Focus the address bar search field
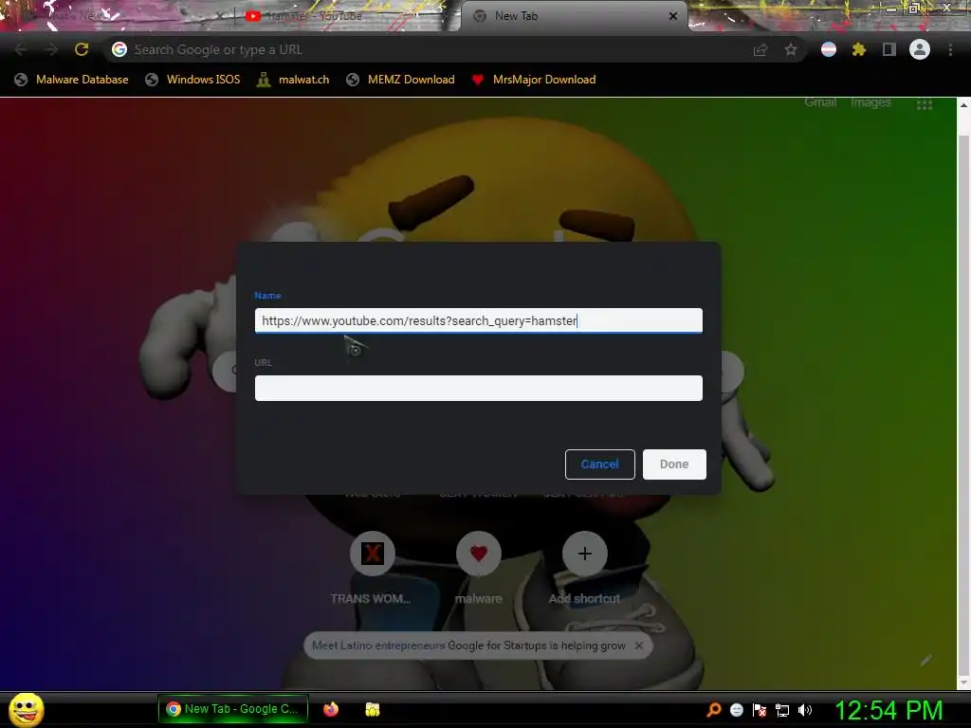 433,49
